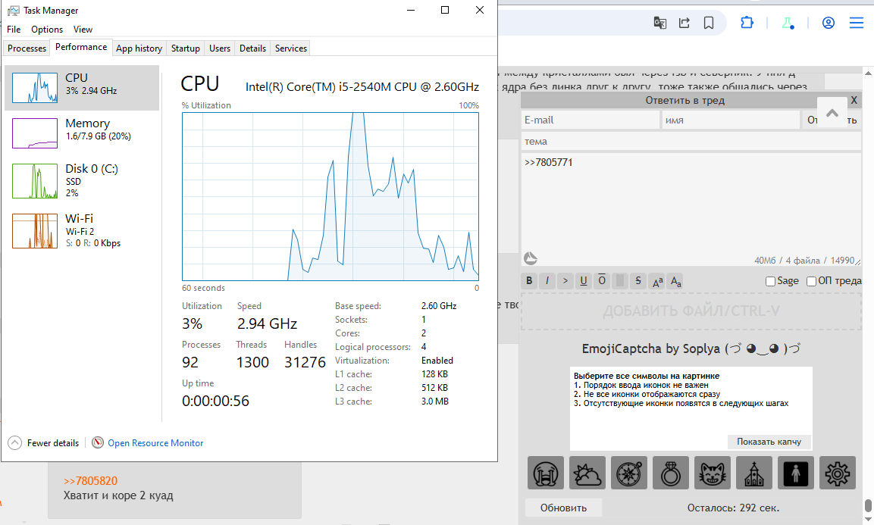Click the тема subject field
The width and height of the screenshot is (874, 525).
click(691, 142)
